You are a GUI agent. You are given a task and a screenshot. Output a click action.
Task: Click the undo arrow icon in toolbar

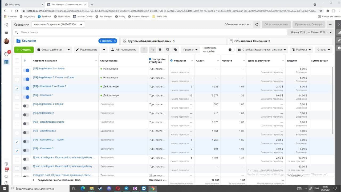tap(152, 50)
